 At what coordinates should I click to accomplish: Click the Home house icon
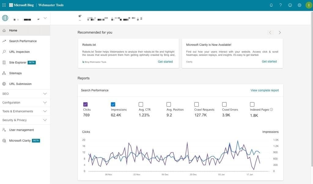click(x=4, y=30)
